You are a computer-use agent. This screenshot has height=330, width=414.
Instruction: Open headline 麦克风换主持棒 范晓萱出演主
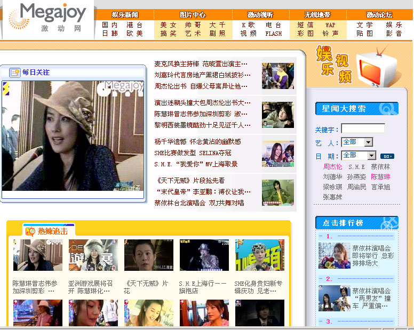click(x=201, y=64)
